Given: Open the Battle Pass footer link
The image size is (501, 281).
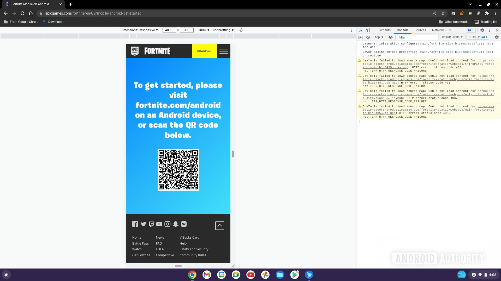Looking at the screenshot, I should pyautogui.click(x=140, y=243).
